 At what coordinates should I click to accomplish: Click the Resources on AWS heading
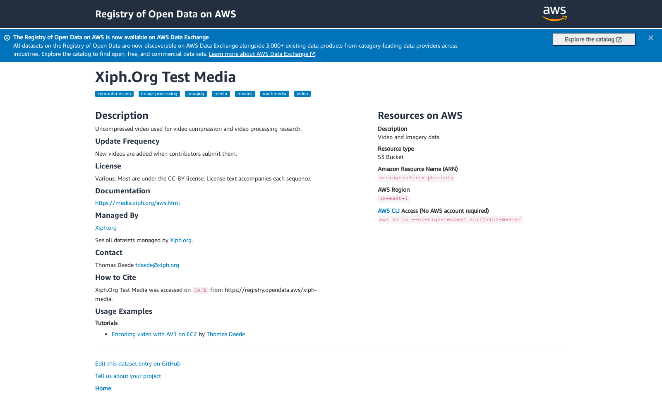420,116
